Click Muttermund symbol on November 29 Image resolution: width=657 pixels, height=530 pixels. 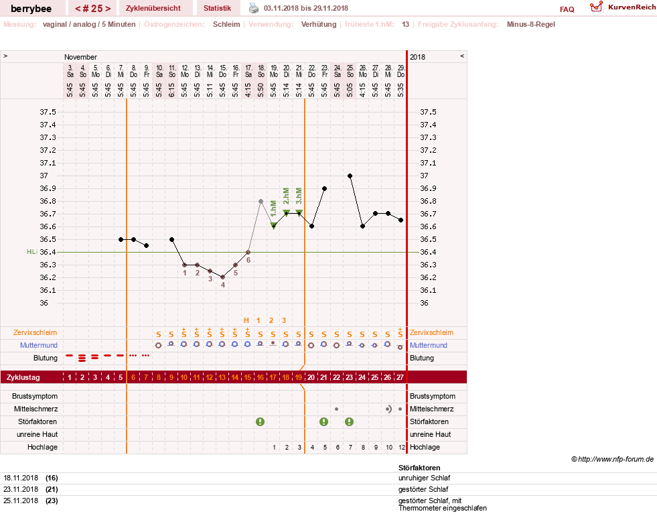[x=400, y=347]
